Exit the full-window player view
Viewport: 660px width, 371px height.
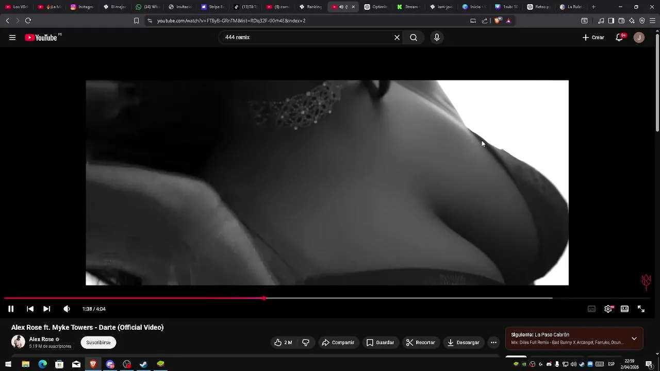(x=641, y=309)
